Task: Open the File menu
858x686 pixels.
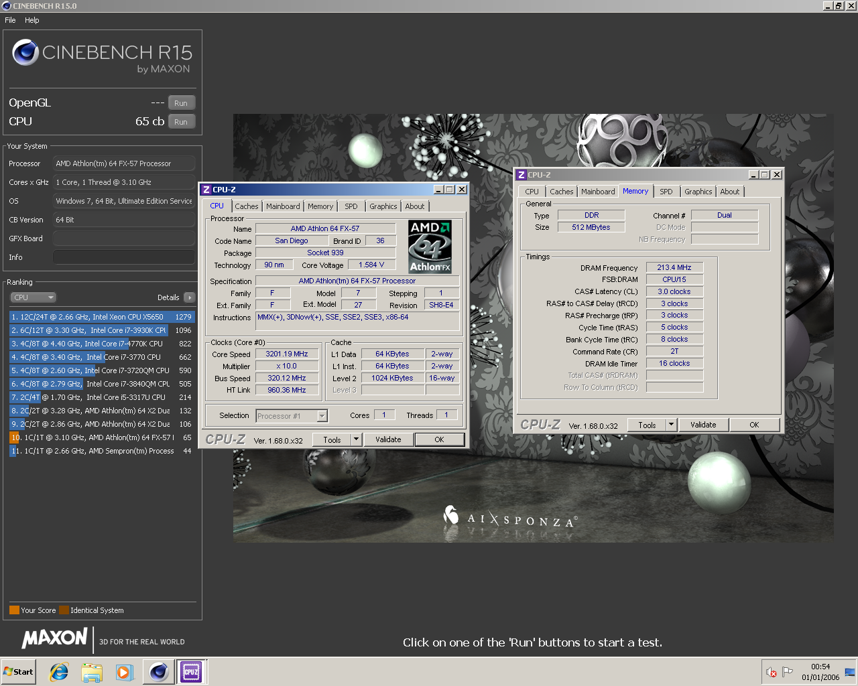Action: click(10, 20)
